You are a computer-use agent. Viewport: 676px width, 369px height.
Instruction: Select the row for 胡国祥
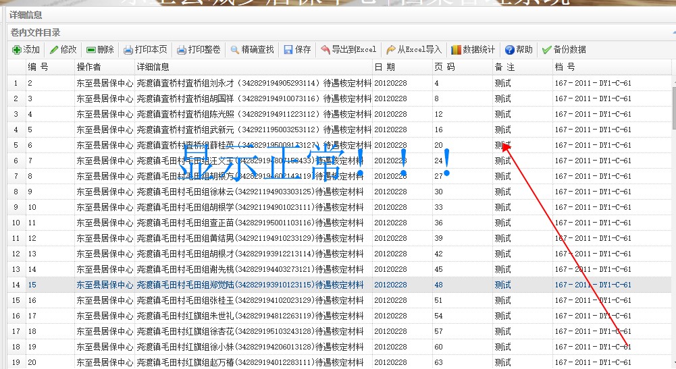pyautogui.click(x=339, y=98)
